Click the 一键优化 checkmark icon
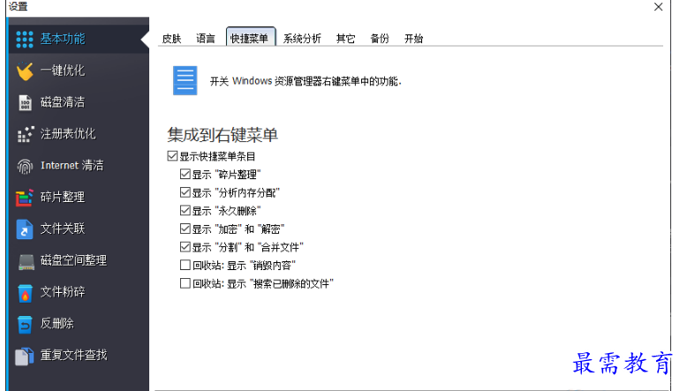Screen dimensions: 680x391 click(25, 71)
